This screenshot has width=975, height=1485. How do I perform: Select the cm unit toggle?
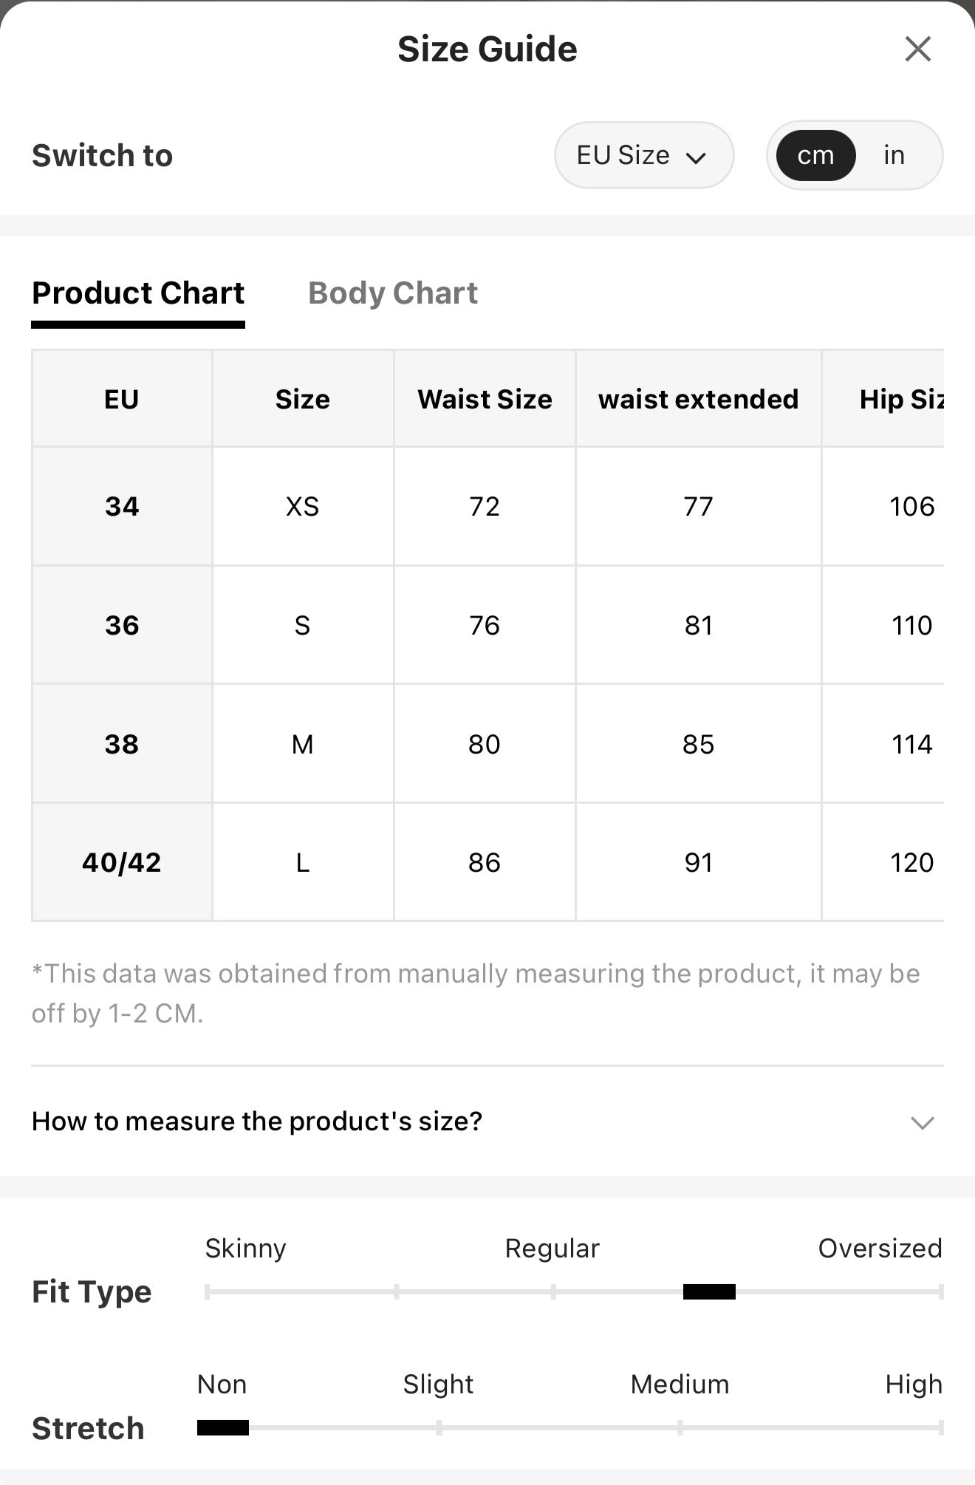coord(815,155)
